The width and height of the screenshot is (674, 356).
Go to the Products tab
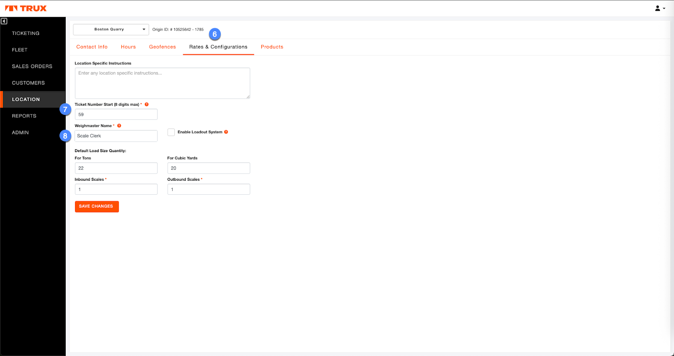coord(272,47)
